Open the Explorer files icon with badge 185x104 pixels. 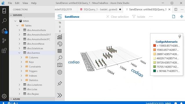[x=5, y=31]
